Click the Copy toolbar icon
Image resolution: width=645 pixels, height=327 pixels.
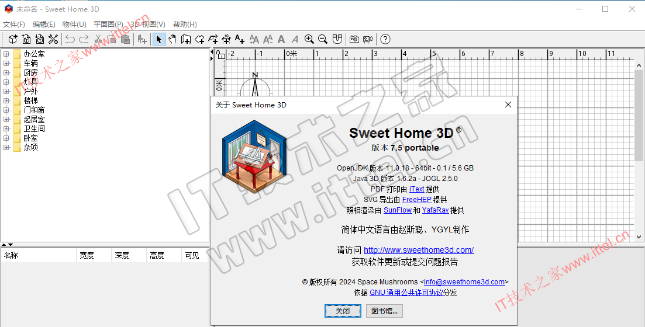click(112, 39)
